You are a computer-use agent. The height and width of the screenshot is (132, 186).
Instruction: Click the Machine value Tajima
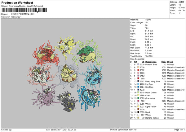click(x=148, y=20)
